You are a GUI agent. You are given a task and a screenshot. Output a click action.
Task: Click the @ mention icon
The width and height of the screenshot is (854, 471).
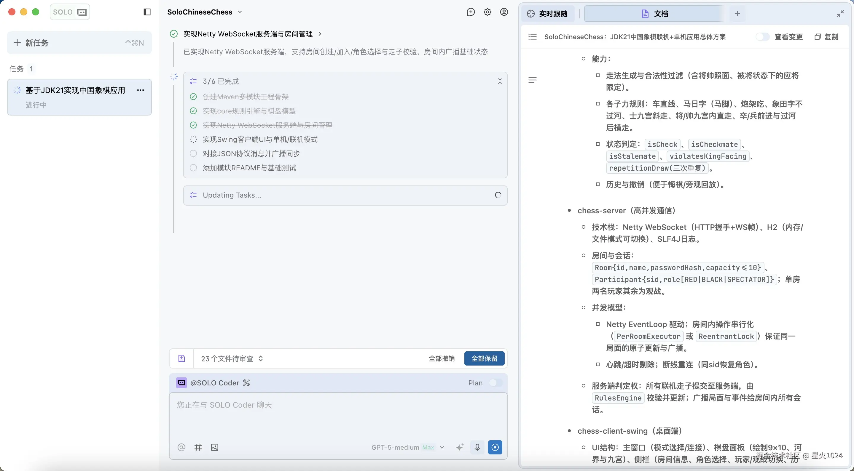pyautogui.click(x=181, y=447)
